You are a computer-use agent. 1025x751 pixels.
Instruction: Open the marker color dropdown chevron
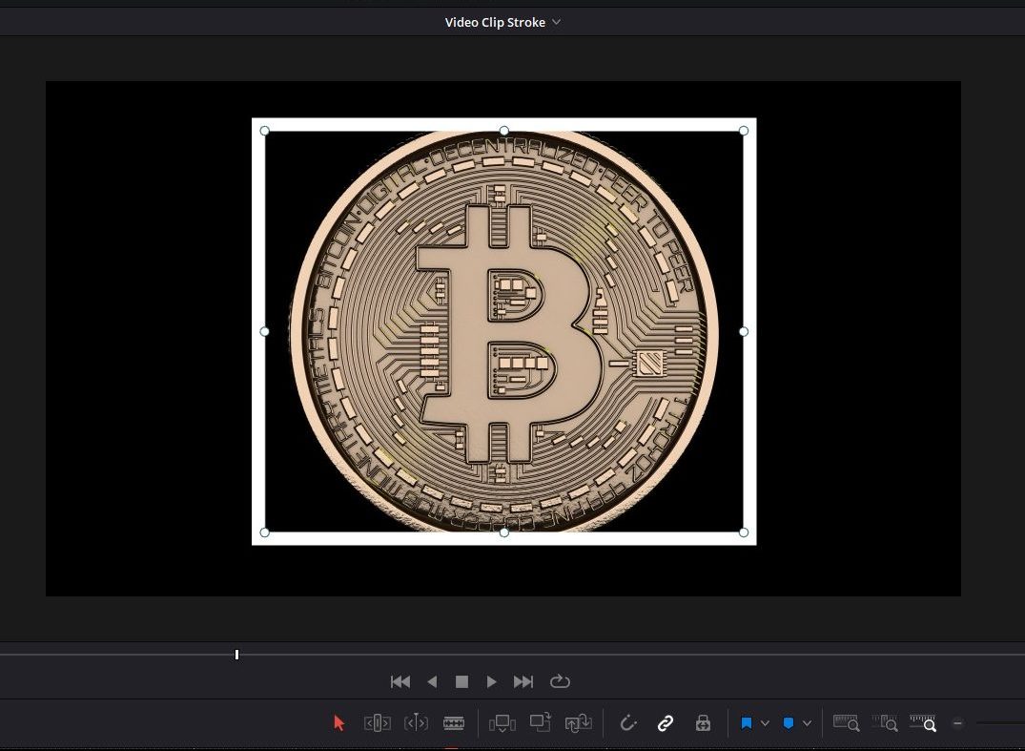point(807,722)
